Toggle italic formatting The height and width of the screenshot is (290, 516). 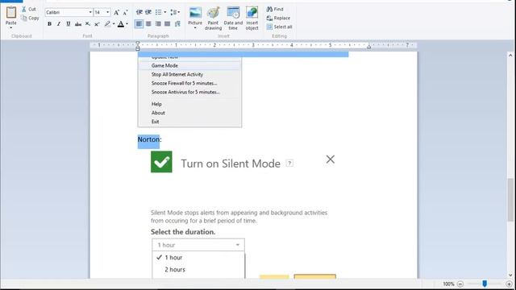pyautogui.click(x=59, y=23)
